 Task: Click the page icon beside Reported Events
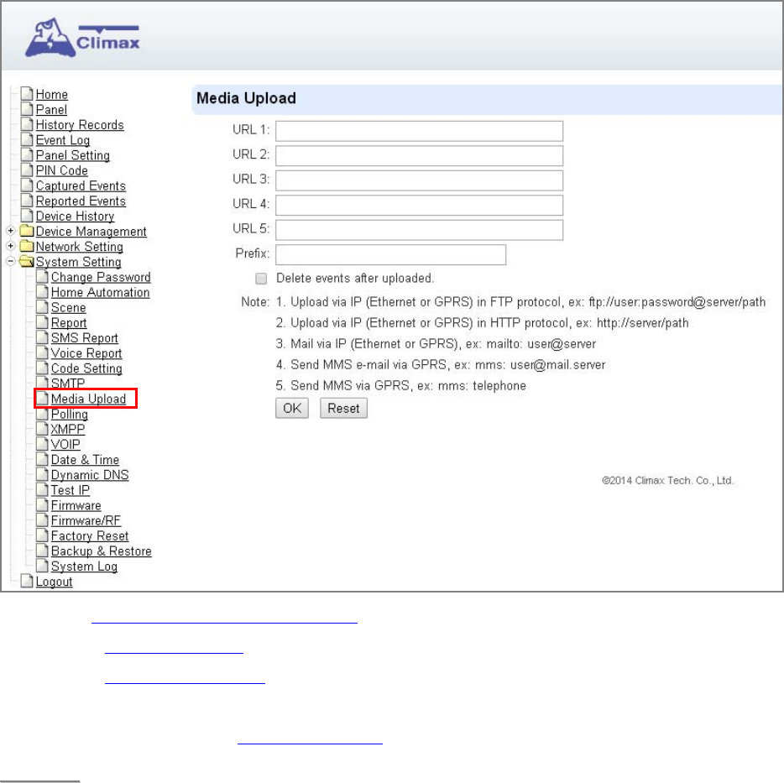pos(27,201)
